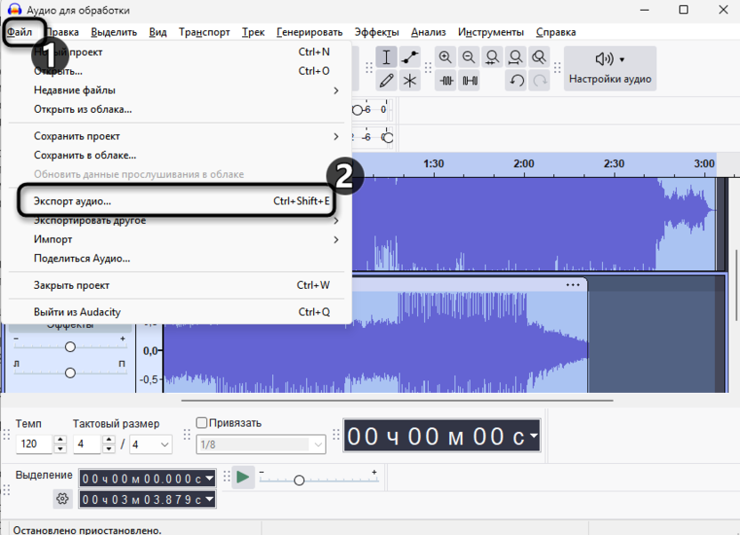
Task: Click the Zoom In magnifier
Action: pos(446,58)
